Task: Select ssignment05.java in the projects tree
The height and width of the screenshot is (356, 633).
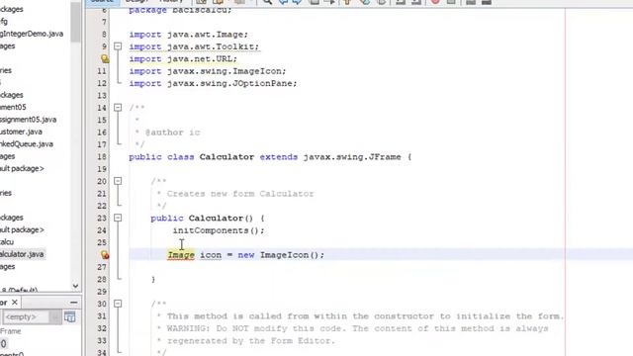Action: coord(29,120)
